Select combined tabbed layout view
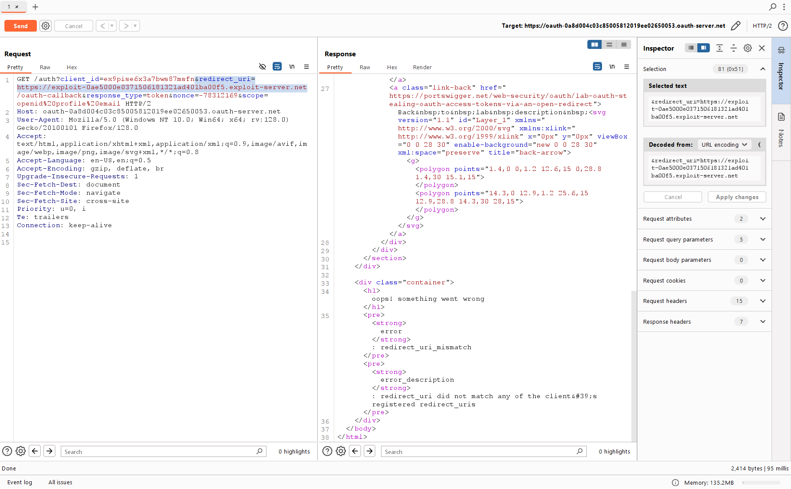This screenshot has height=489, width=791. coord(624,45)
